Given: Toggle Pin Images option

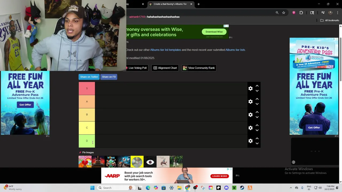Looking at the screenshot, I should (x=86, y=153).
